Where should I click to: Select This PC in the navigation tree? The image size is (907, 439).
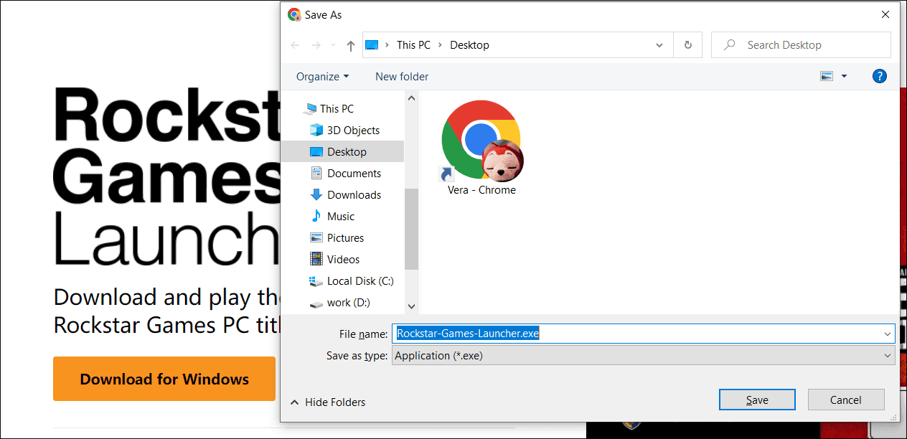click(337, 108)
